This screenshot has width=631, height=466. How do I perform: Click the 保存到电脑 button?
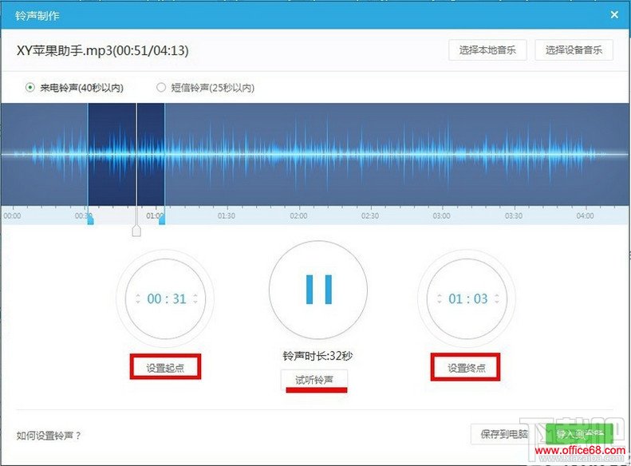coord(505,434)
